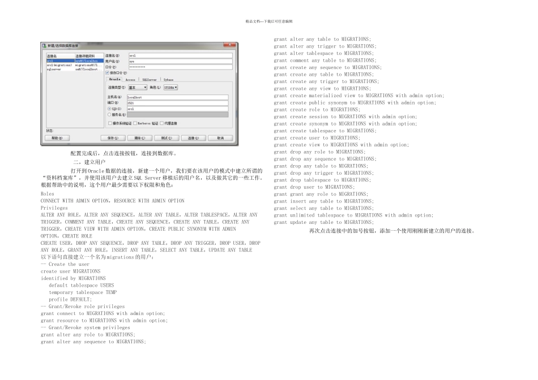Image resolution: width=538 pixels, height=380 pixels.
Task: Enable the 操作系统验证 checkbox
Action: [110, 123]
